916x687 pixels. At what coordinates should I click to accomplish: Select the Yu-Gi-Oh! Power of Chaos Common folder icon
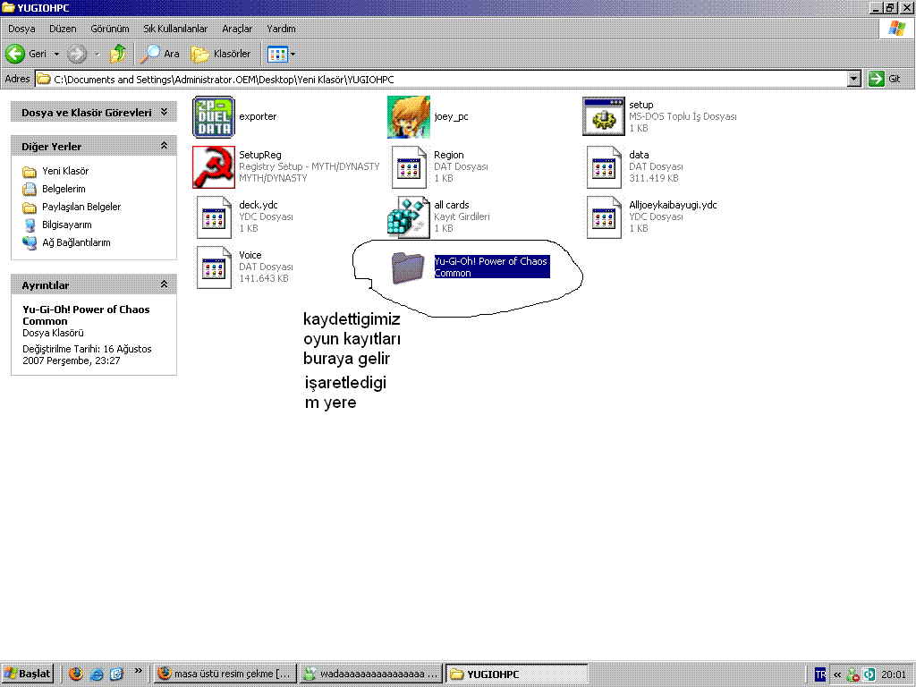(x=408, y=267)
